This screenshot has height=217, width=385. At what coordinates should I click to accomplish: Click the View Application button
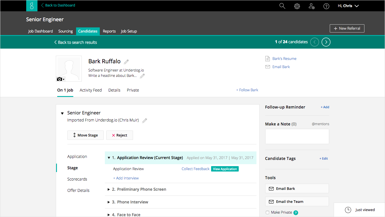click(225, 169)
